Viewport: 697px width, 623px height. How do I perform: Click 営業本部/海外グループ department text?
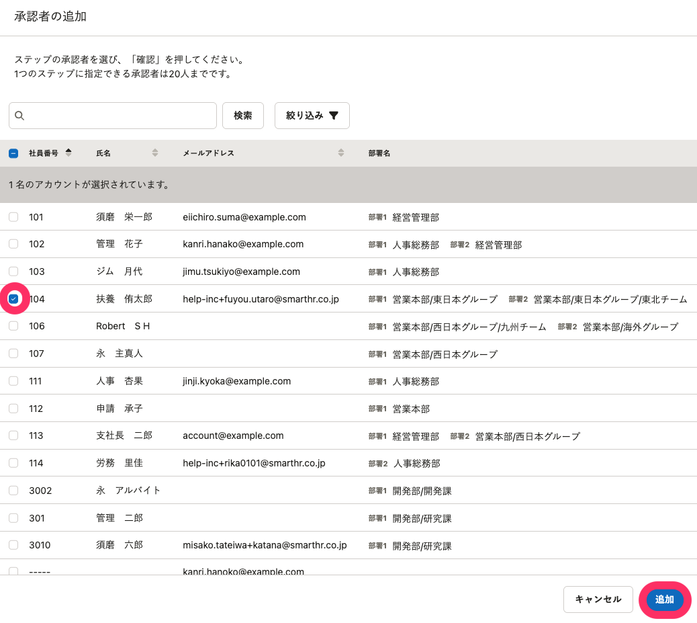point(631,327)
